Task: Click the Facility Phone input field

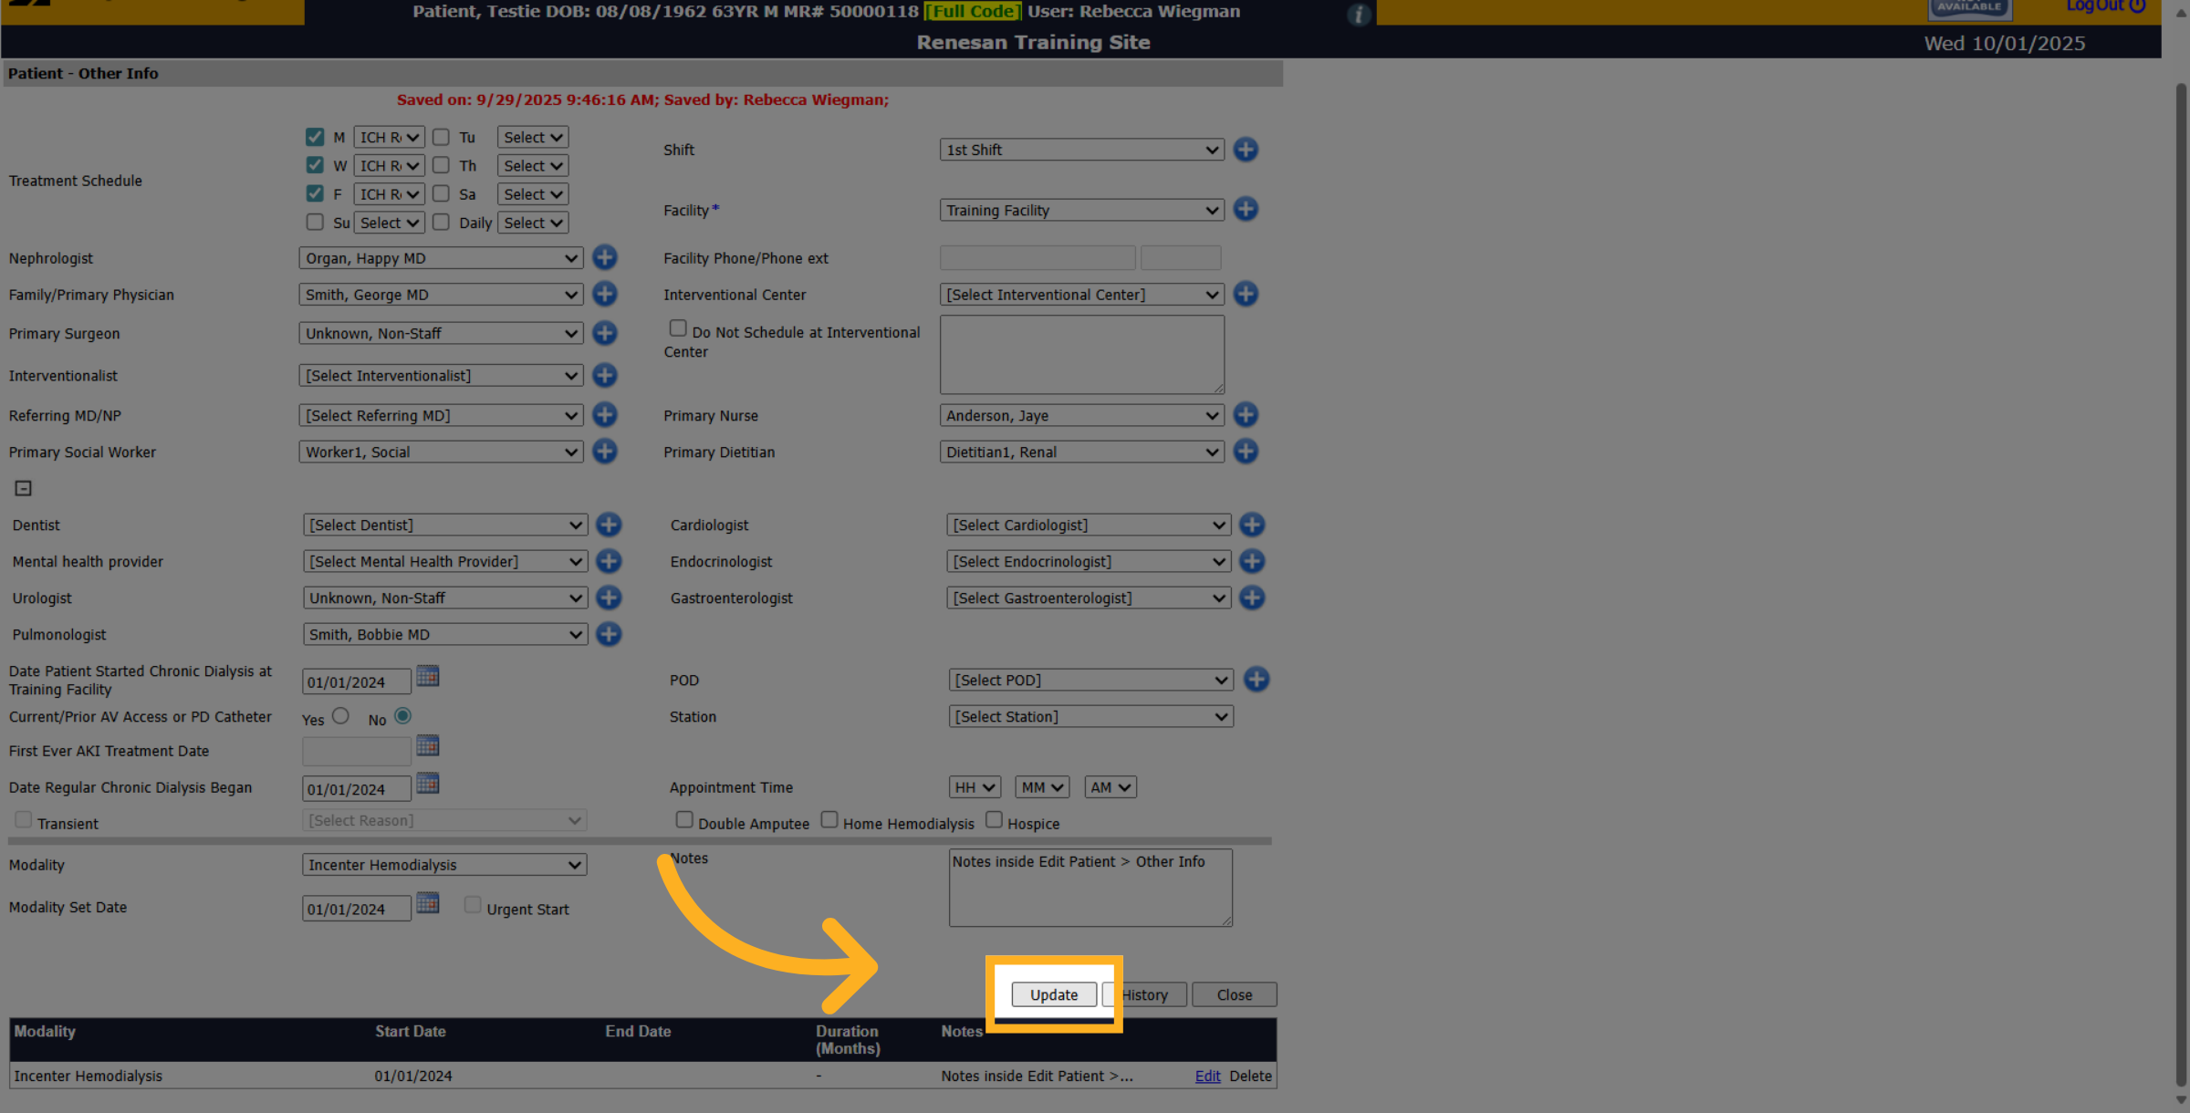Action: click(x=1038, y=258)
